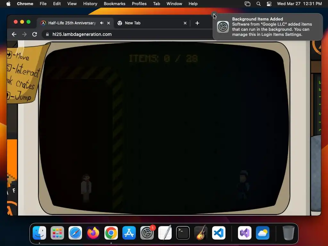This screenshot has height=246, width=328.
Task: Open the App Store from the Dock
Action: point(129,233)
